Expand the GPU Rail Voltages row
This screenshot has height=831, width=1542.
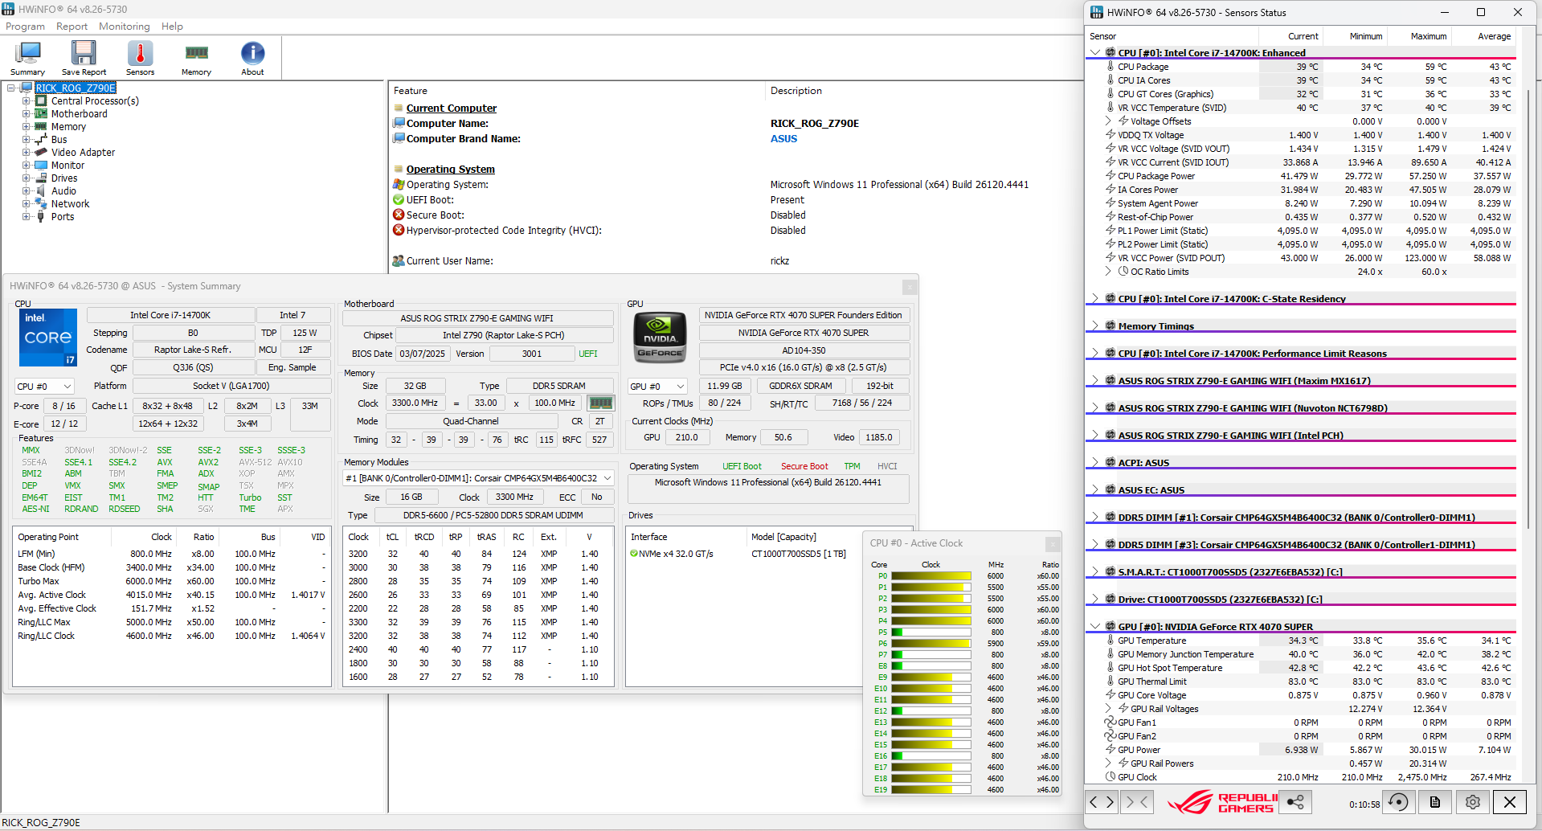click(1108, 708)
